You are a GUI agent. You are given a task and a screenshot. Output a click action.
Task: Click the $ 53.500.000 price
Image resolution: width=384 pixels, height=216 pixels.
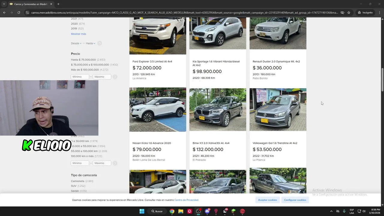[267, 149]
